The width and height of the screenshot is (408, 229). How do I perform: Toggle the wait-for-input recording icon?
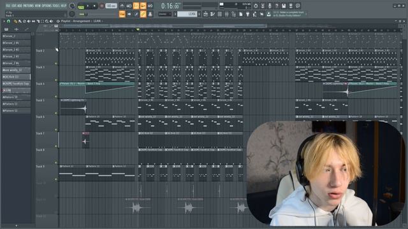point(129,6)
